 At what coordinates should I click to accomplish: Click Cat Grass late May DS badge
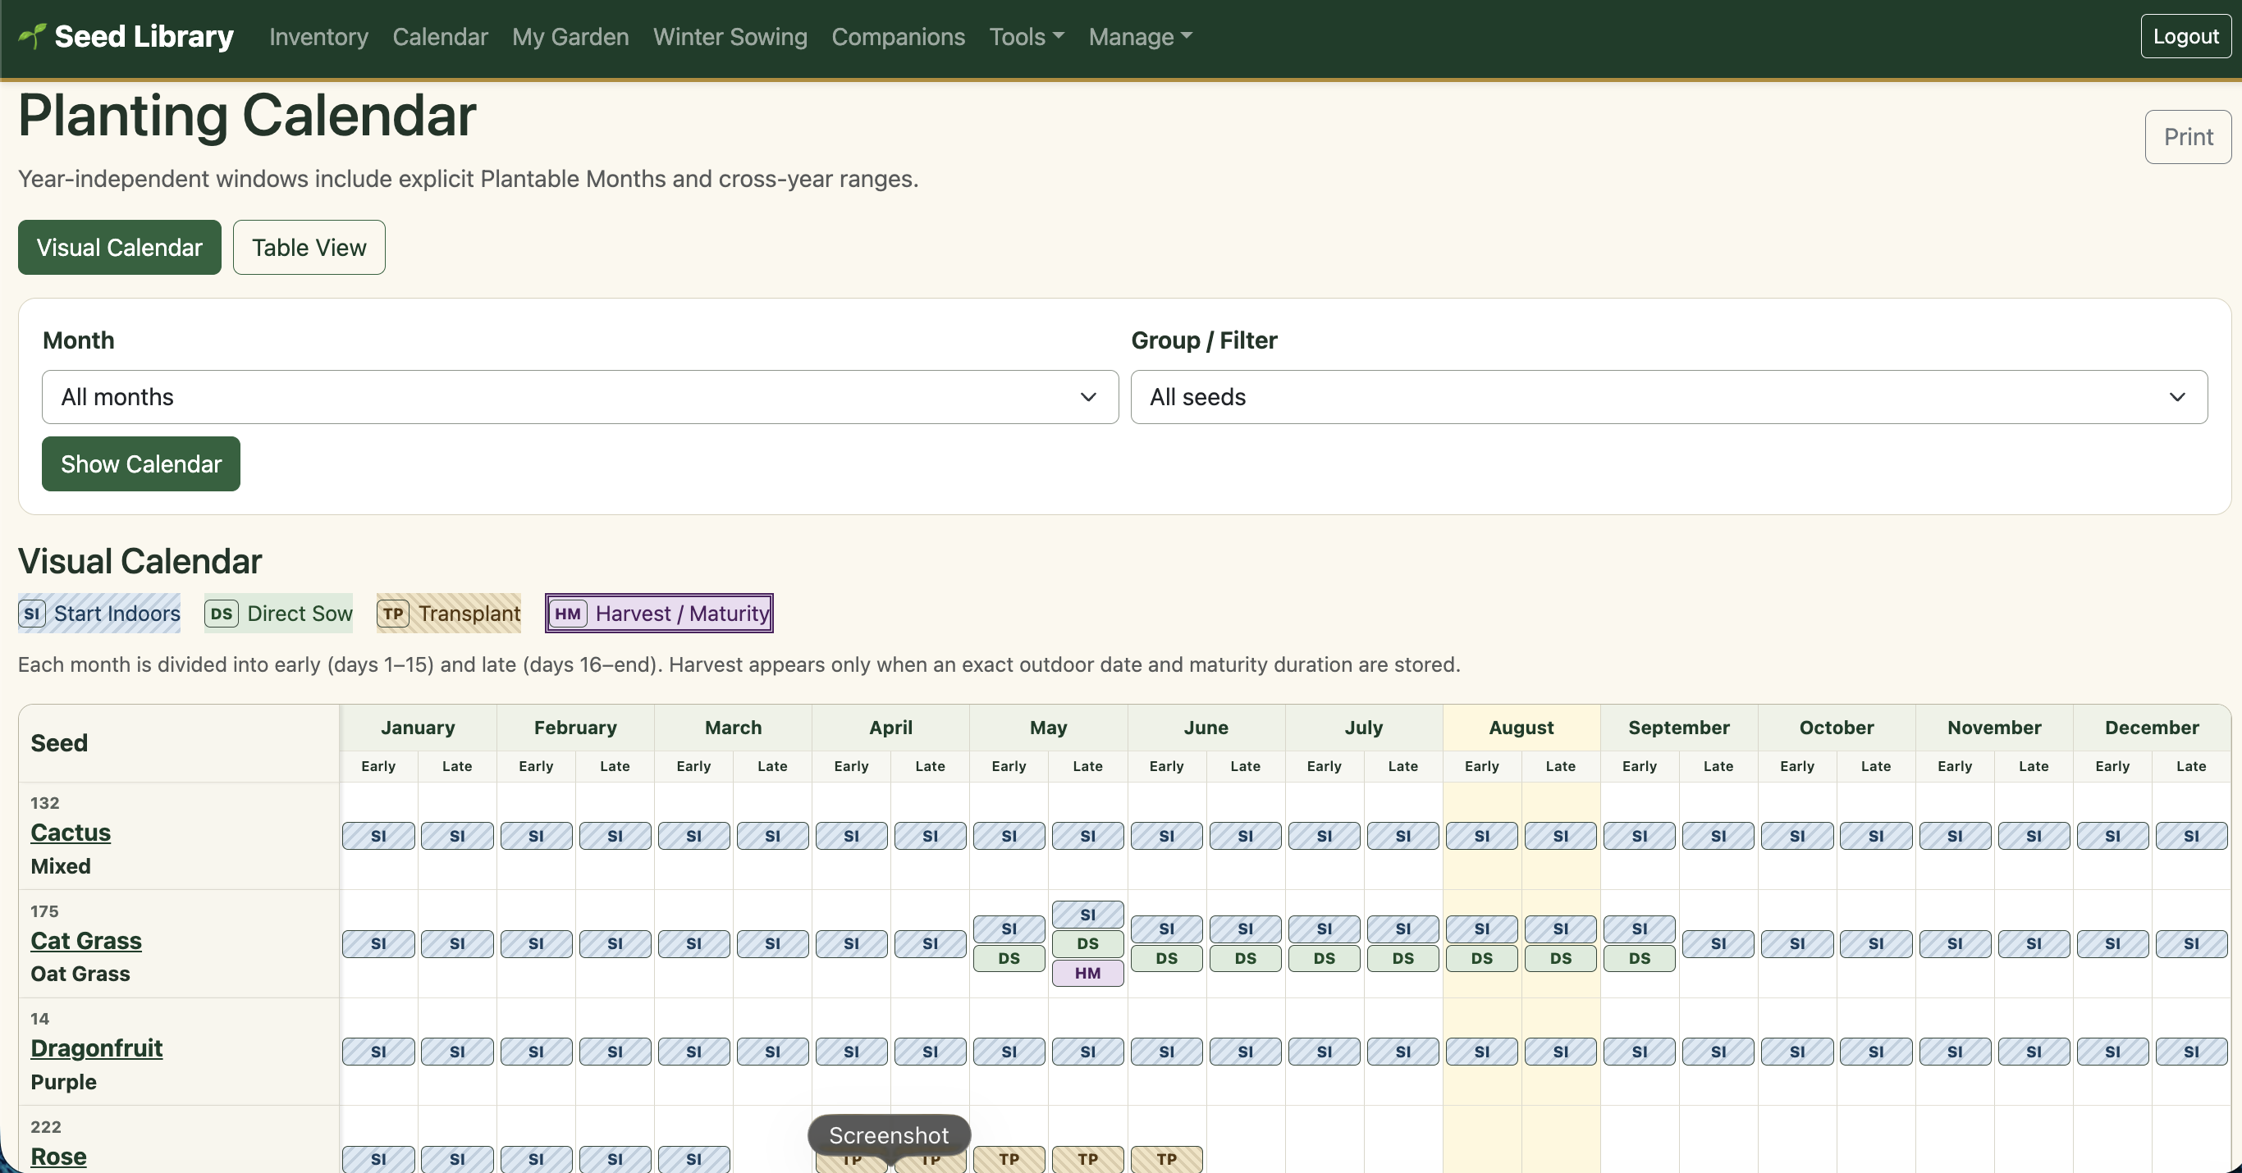coord(1088,943)
